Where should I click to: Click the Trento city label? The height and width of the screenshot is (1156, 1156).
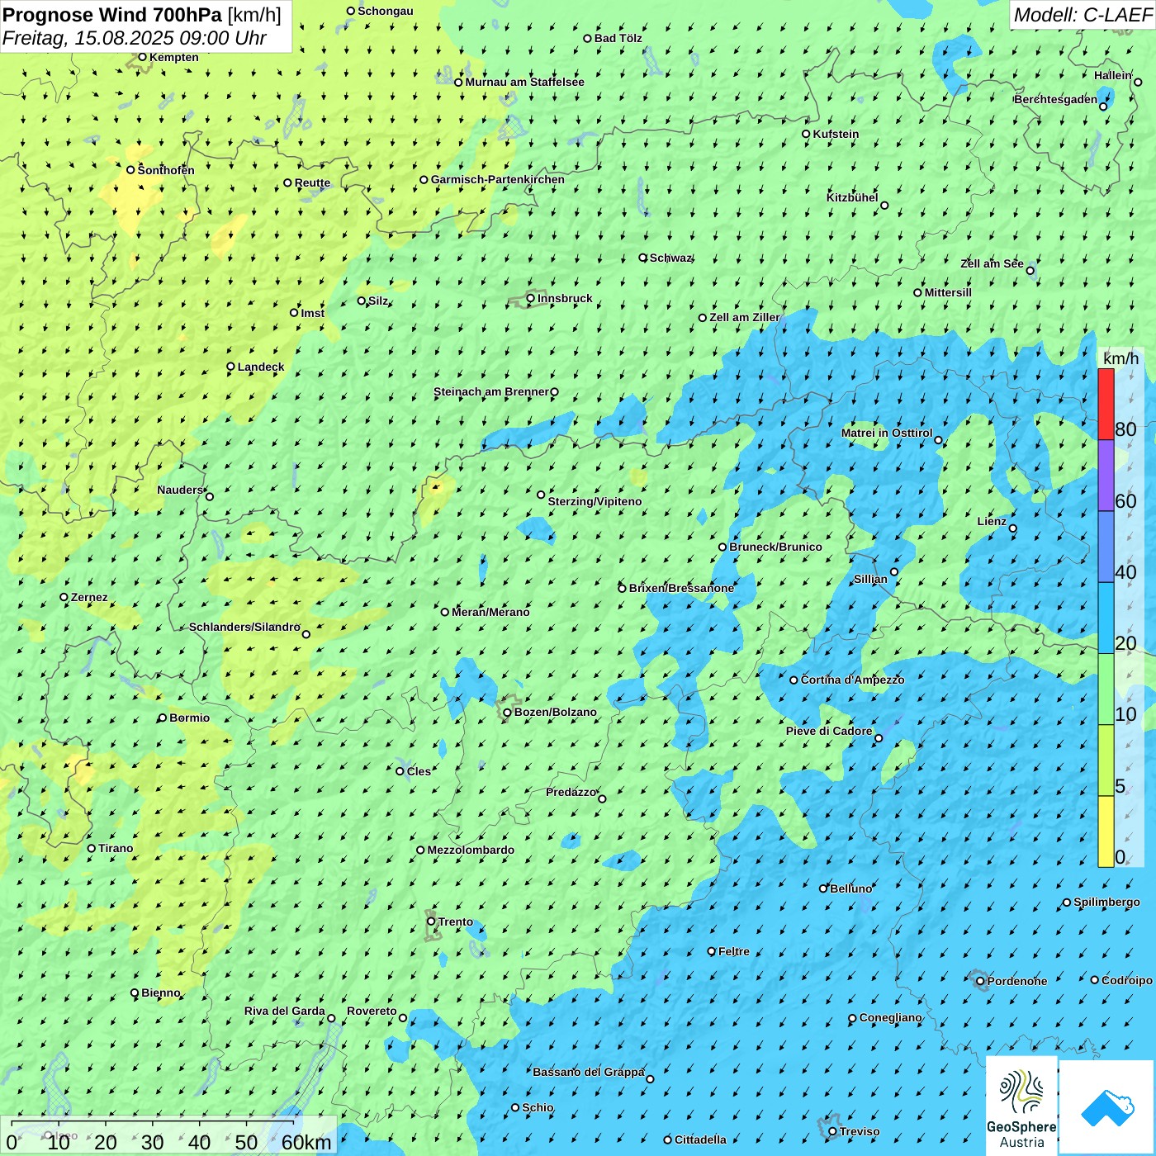click(x=456, y=921)
